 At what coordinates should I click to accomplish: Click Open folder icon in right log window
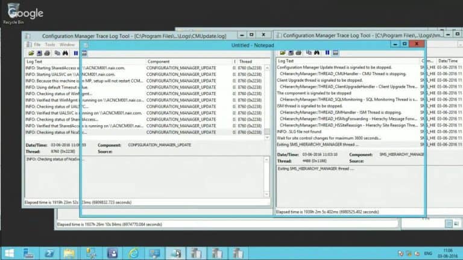click(283, 53)
